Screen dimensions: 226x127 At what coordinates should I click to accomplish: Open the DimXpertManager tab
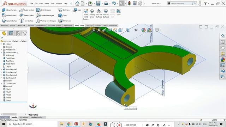coord(25,33)
